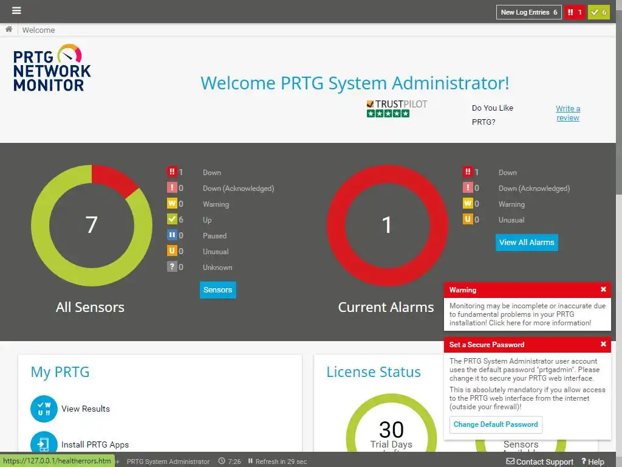Click the View All Alarms button
The image size is (622, 467).
click(527, 242)
